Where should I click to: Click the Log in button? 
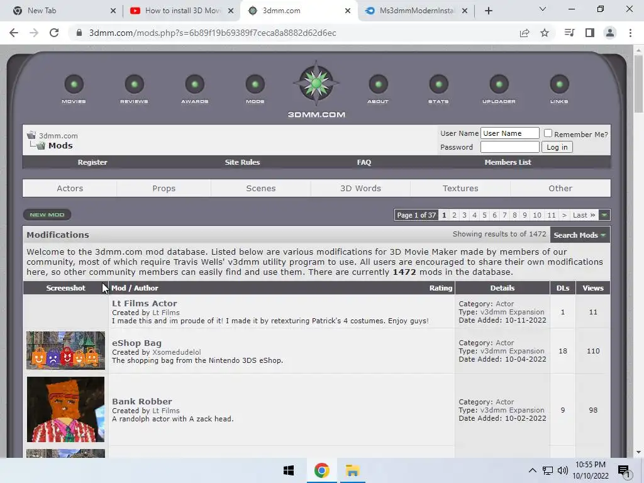(x=557, y=147)
